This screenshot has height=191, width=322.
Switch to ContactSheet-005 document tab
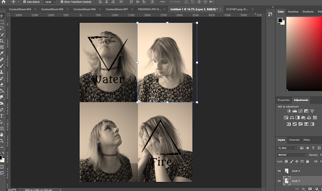[x=52, y=9]
